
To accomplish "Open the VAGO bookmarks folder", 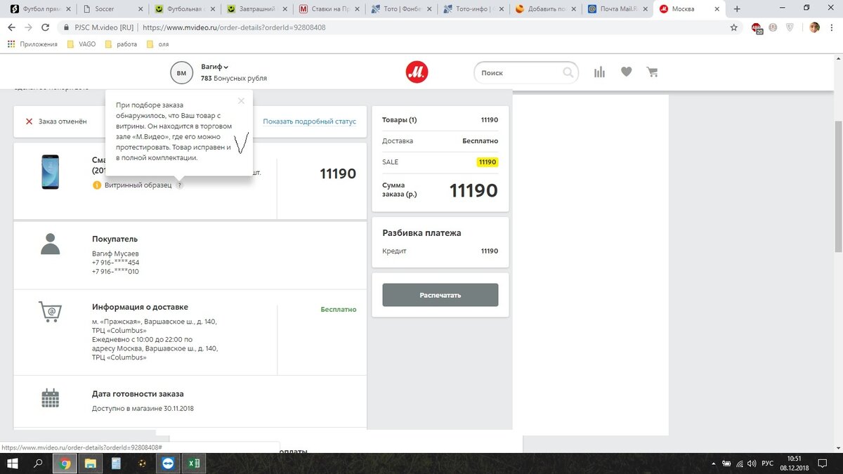I will [x=81, y=44].
